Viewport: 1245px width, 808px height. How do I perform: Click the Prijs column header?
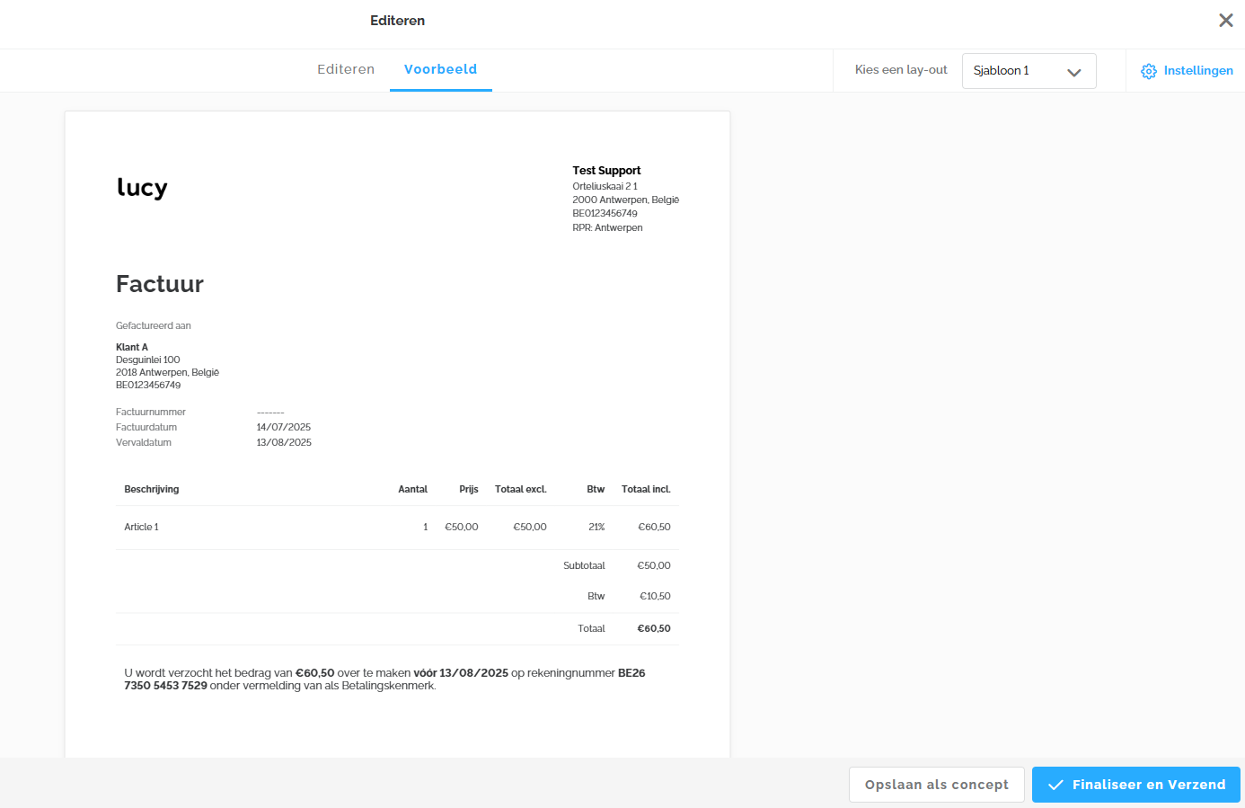(x=469, y=489)
